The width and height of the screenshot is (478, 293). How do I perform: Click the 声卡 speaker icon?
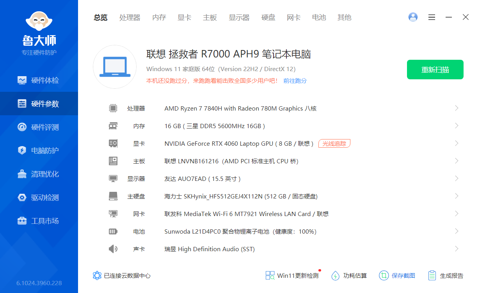(x=113, y=249)
